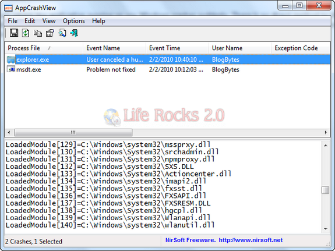Image resolution: width=335 pixels, height=251 pixels.
Task: Click the horizontal scrollbar left arrow
Action: [x=9, y=132]
